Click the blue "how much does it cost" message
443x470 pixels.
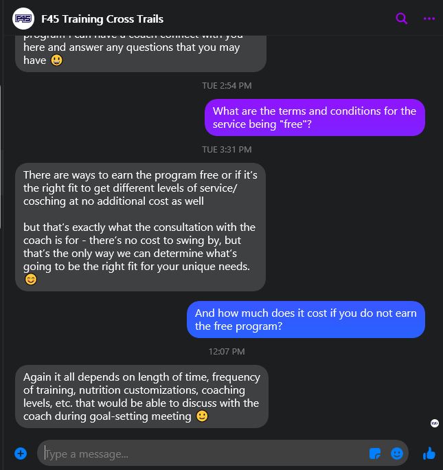click(x=306, y=320)
